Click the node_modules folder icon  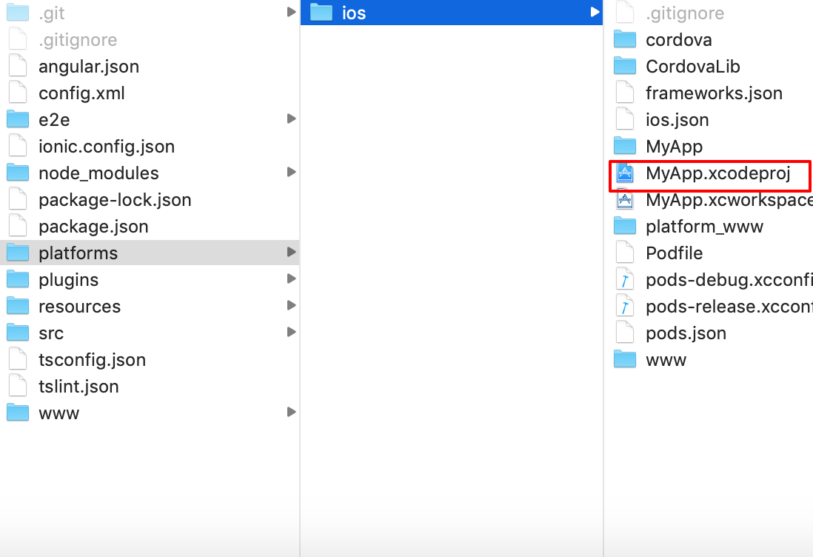pos(18,173)
